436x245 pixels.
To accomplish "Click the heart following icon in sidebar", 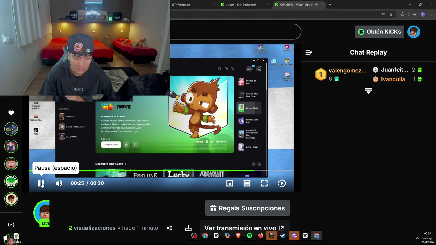I will click(x=11, y=113).
